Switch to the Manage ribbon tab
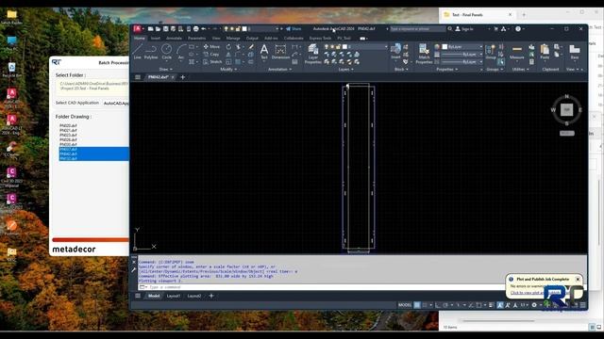Image resolution: width=604 pixels, height=339 pixels. tap(233, 38)
